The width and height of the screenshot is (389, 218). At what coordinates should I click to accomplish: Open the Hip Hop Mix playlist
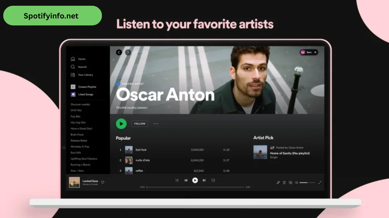click(78, 123)
